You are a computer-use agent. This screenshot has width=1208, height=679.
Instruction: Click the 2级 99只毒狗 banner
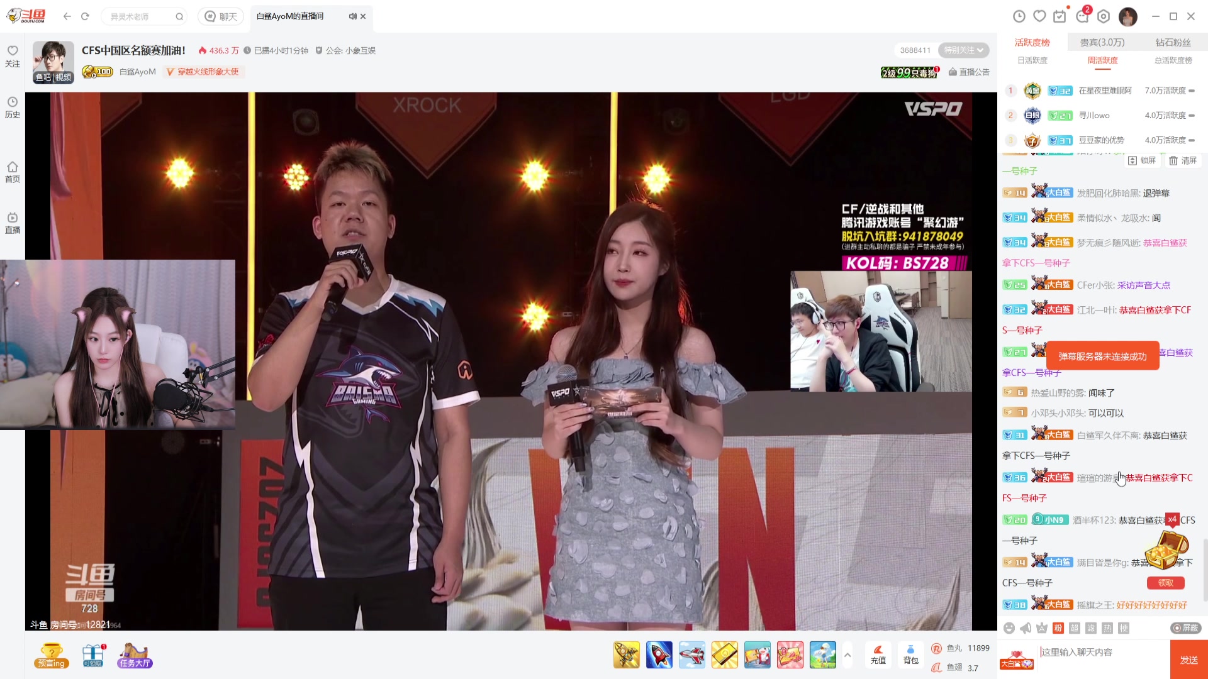coord(910,72)
